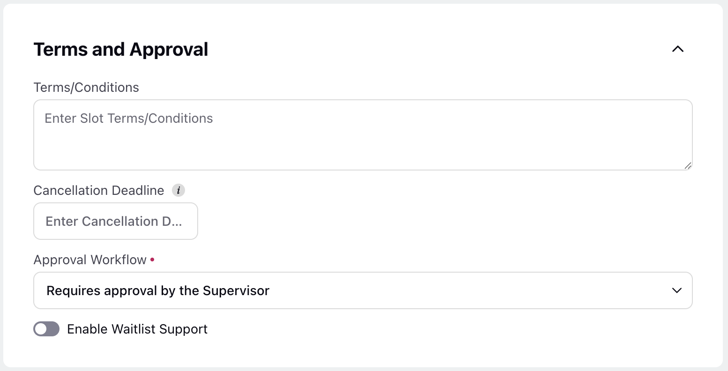728x371 pixels.
Task: Click the Terms/Conditions textarea resize handle
Action: [687, 165]
